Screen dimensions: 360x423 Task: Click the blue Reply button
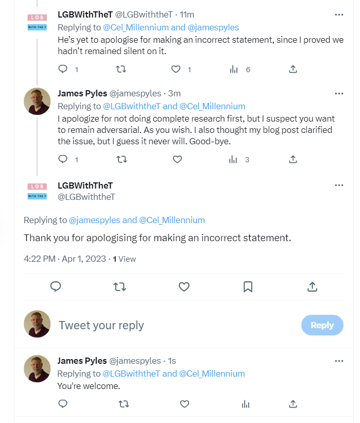[322, 325]
